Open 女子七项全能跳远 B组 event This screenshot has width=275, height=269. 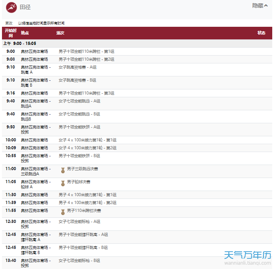click(x=79, y=114)
